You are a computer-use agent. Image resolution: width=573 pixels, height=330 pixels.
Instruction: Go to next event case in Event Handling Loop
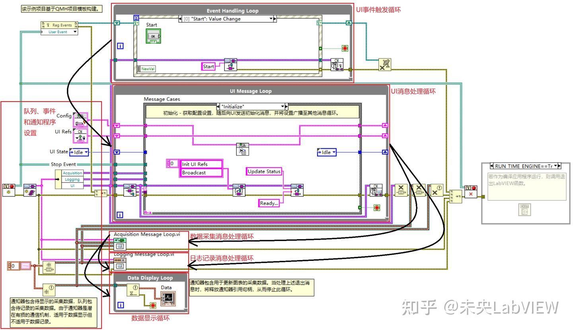click(x=275, y=19)
